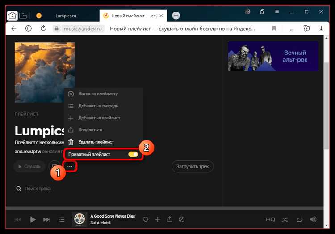Viewport: 335px width, 234px height.
Task: Share the current track from player
Action: tap(170, 219)
